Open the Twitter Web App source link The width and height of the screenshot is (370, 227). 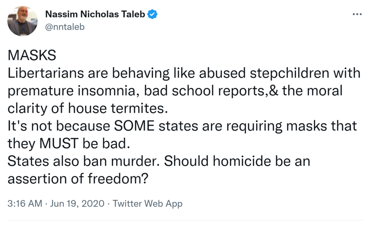coord(147,204)
